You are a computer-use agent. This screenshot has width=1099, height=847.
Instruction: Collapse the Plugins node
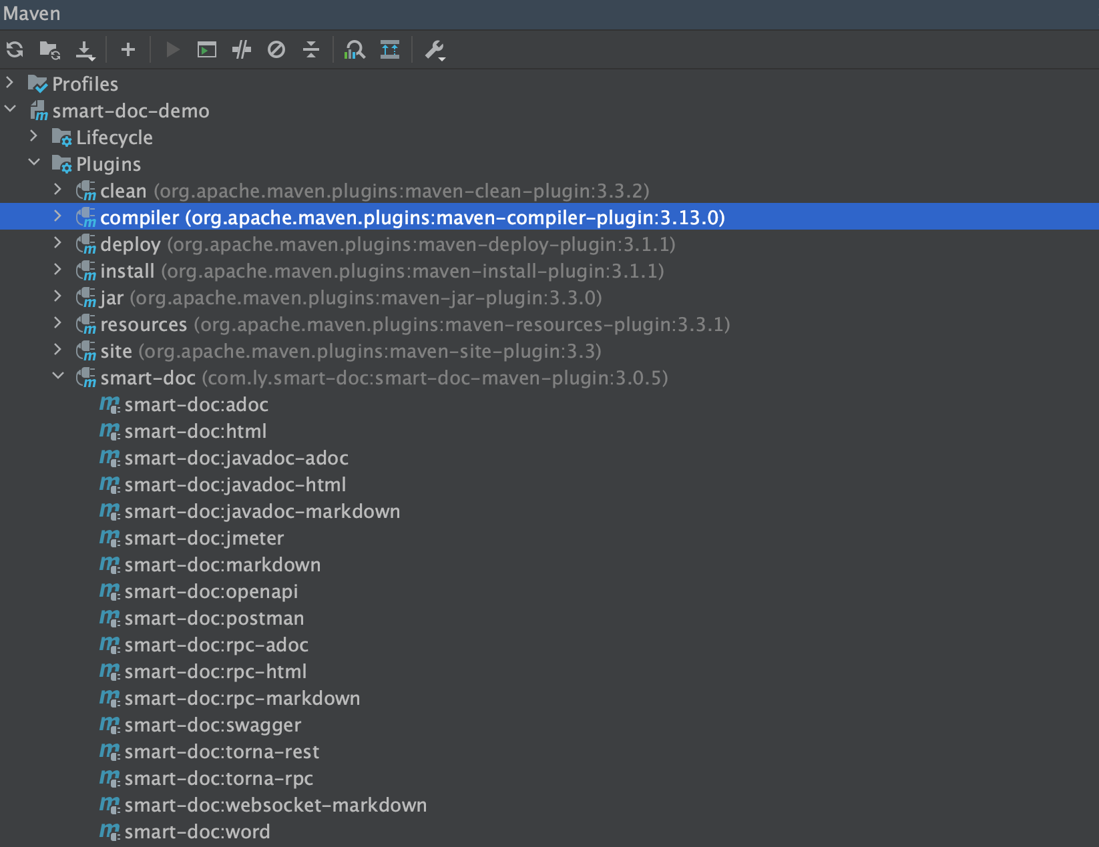34,162
